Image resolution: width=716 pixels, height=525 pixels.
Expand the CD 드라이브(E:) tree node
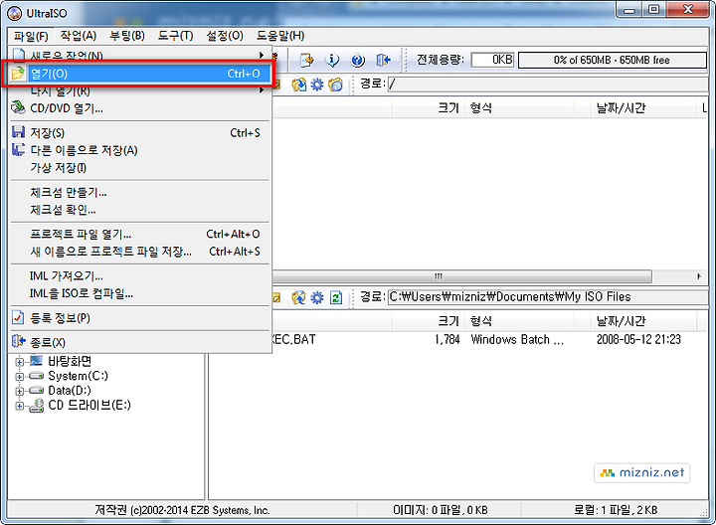point(19,406)
